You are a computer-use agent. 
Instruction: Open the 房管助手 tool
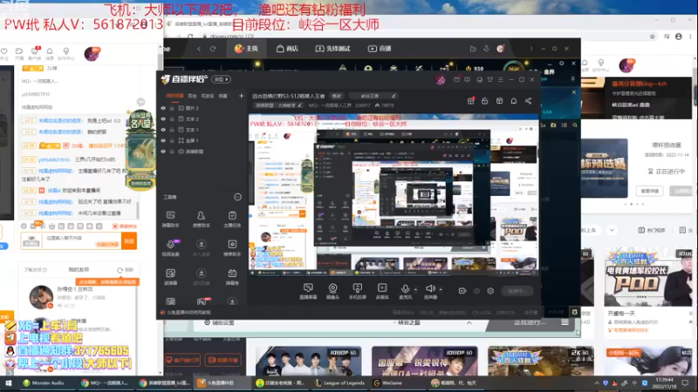(202, 220)
